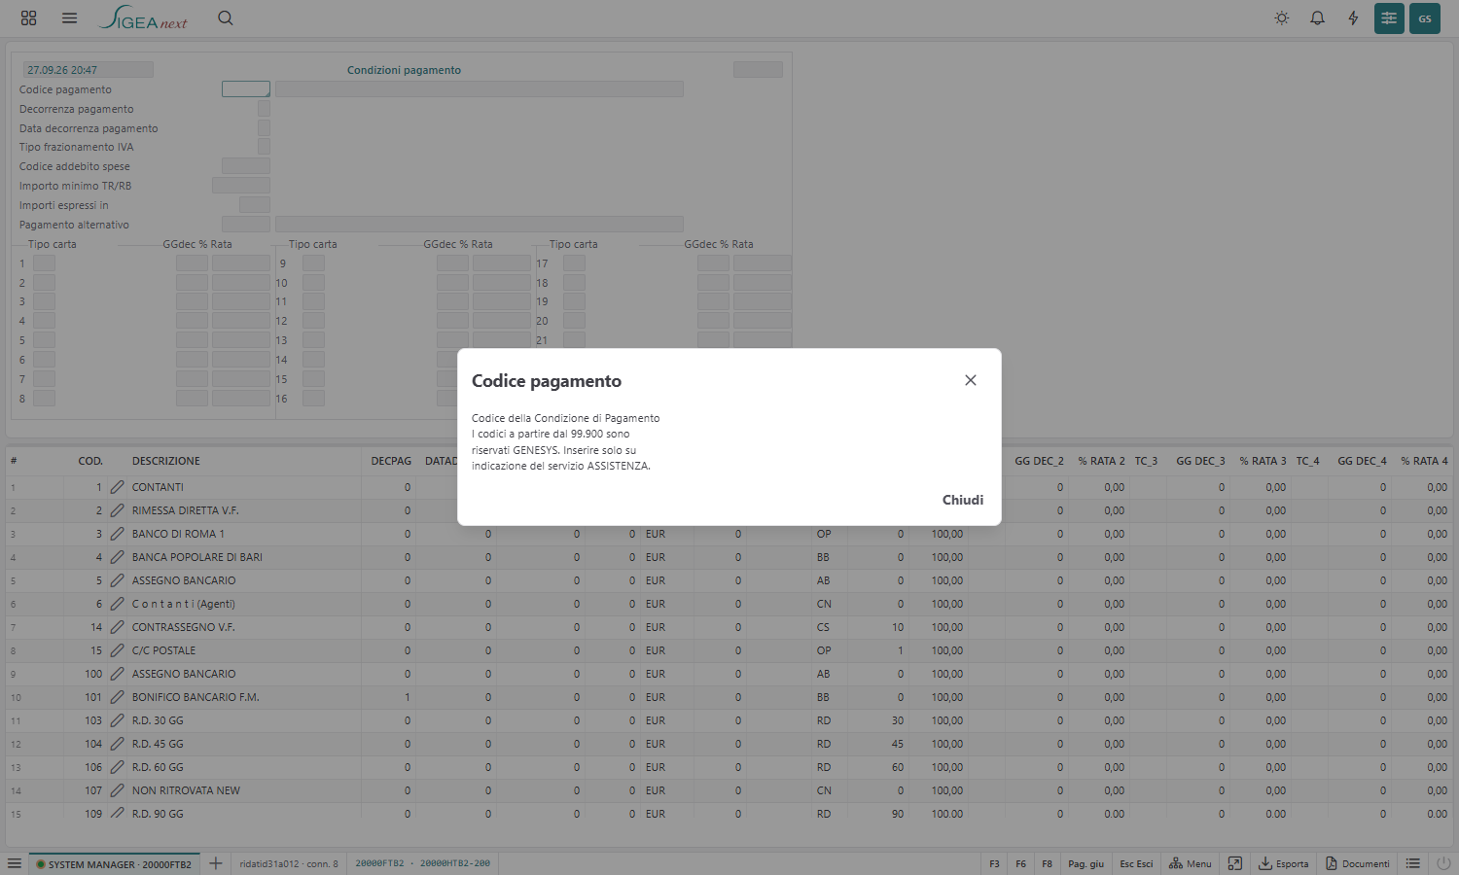
Task: Click the power icon in status bar
Action: (x=1443, y=863)
